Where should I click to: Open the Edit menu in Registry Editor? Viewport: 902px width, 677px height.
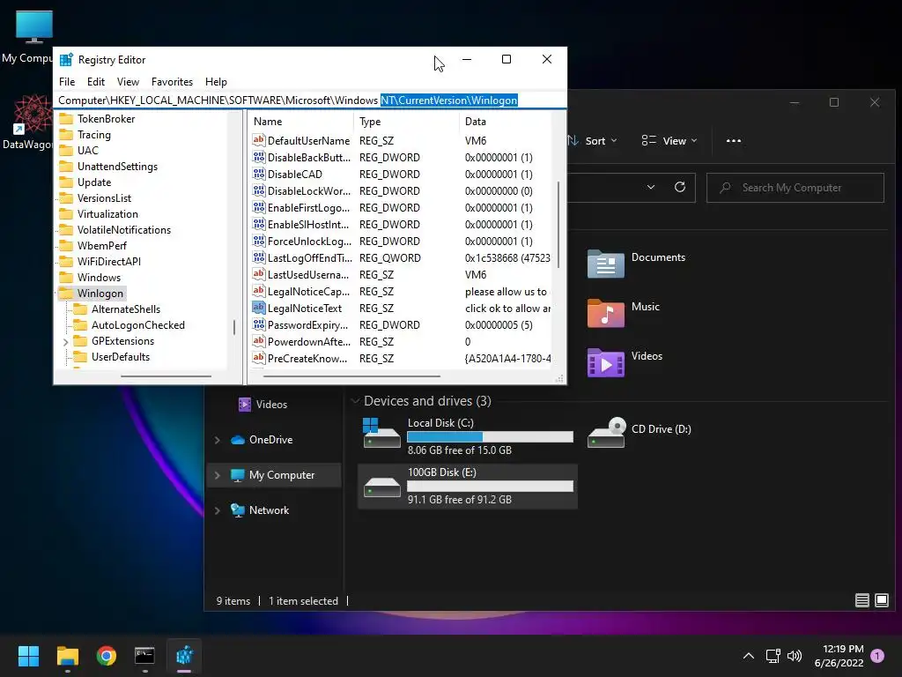pyautogui.click(x=95, y=82)
